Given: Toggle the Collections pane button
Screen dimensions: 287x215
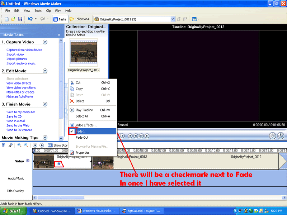Looking at the screenshot, I should (79, 19).
